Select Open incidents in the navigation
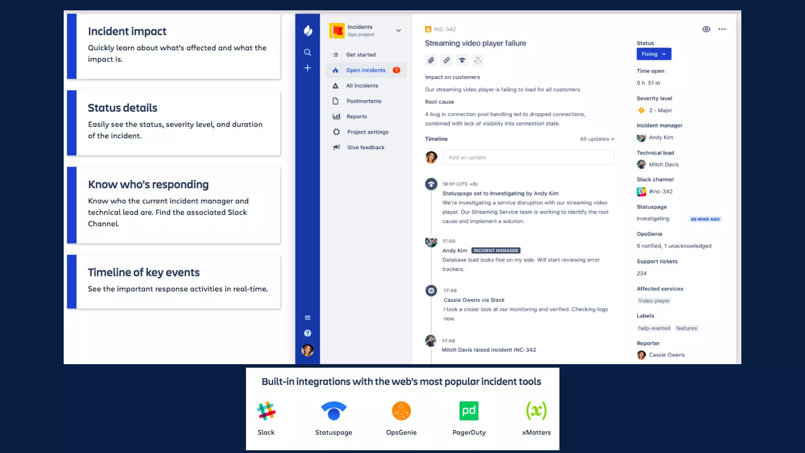The height and width of the screenshot is (453, 805). point(366,70)
